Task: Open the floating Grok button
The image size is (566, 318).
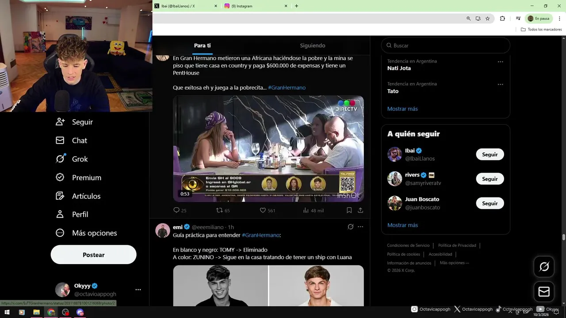Action: click(x=544, y=267)
